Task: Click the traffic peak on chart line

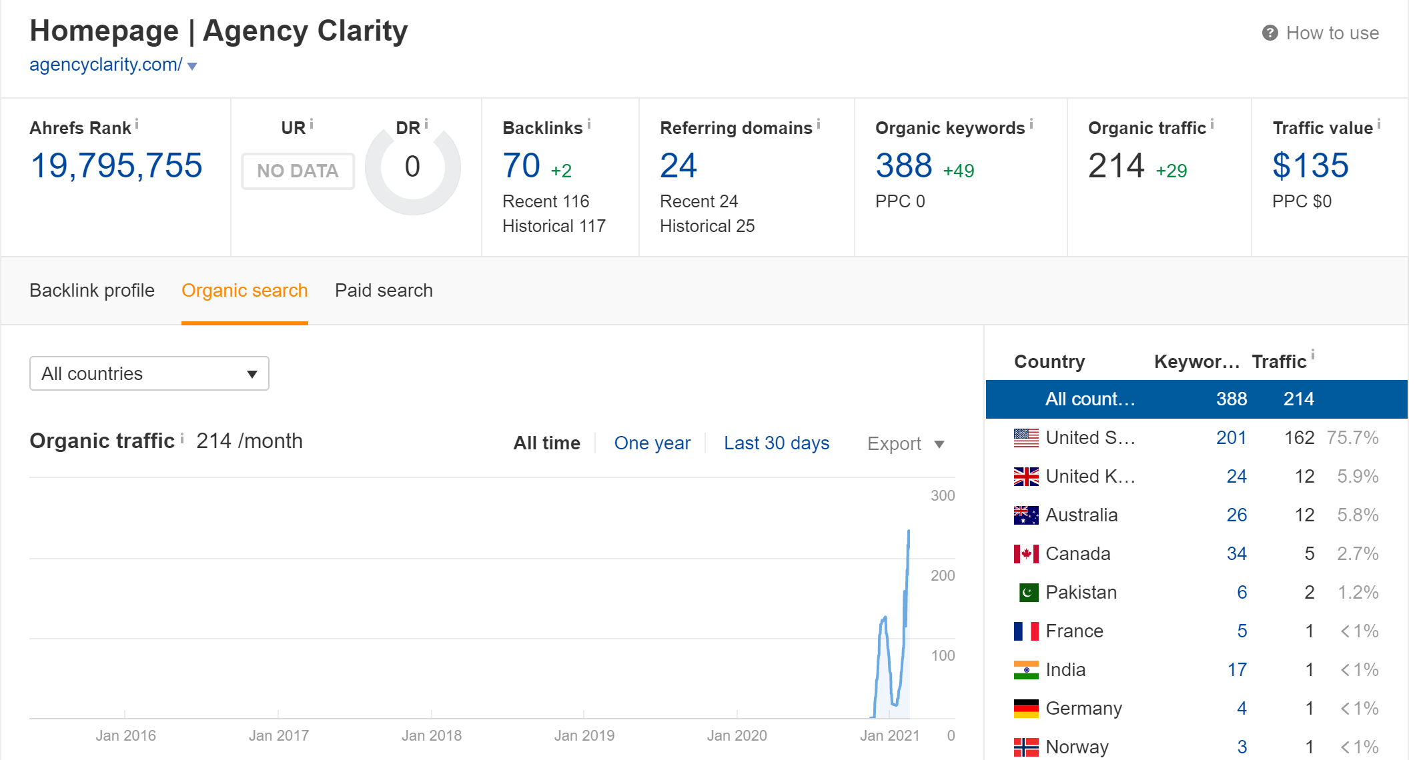Action: coord(909,531)
